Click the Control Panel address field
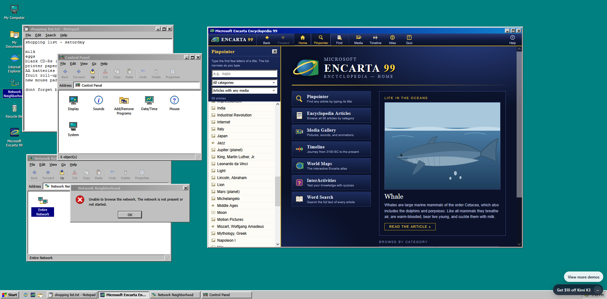The width and height of the screenshot is (607, 299). [x=137, y=85]
